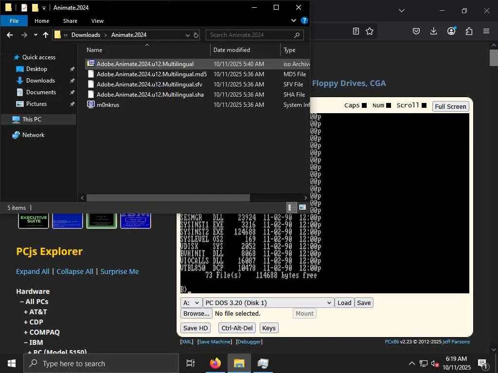Image resolution: width=498 pixels, height=373 pixels.
Task: Refresh the Animate.2024 folder view
Action: (x=196, y=35)
